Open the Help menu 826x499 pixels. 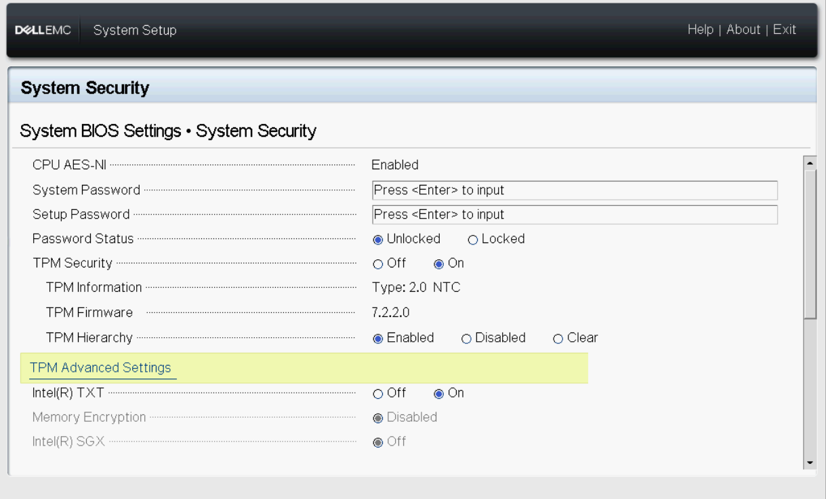point(700,30)
